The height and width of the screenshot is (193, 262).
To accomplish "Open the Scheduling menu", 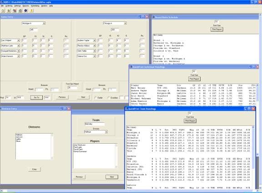I will coord(35,6).
